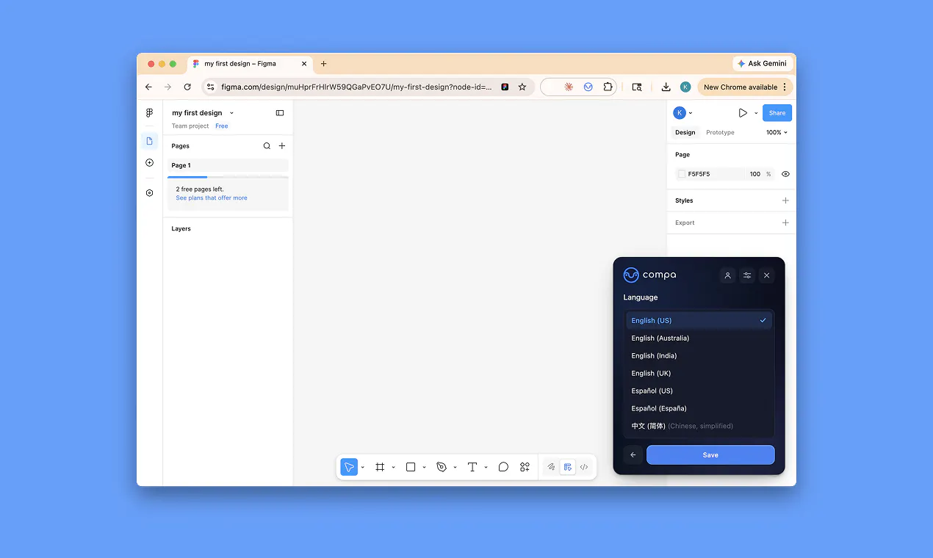Expand Frame tool options arrow
Screen dimensions: 933x558
coord(394,468)
